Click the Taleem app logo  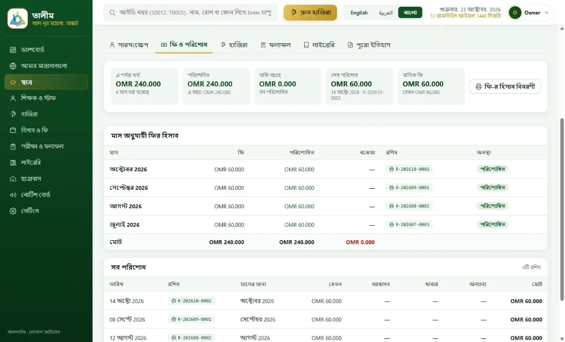(x=17, y=19)
